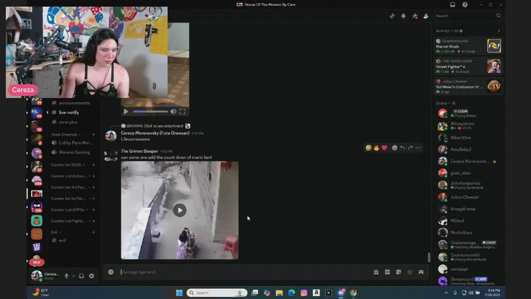Screen dimensions: 531x299
Task: Play the Mario Kart request video
Action: pyautogui.click(x=180, y=210)
